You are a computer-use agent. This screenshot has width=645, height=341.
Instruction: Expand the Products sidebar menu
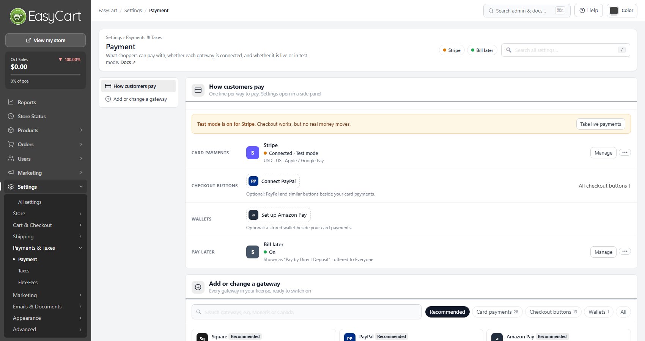[x=81, y=130]
